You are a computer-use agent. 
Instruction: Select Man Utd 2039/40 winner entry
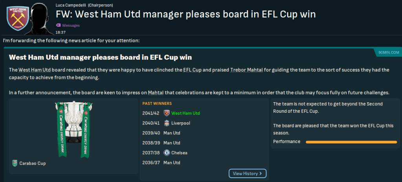[172, 133]
